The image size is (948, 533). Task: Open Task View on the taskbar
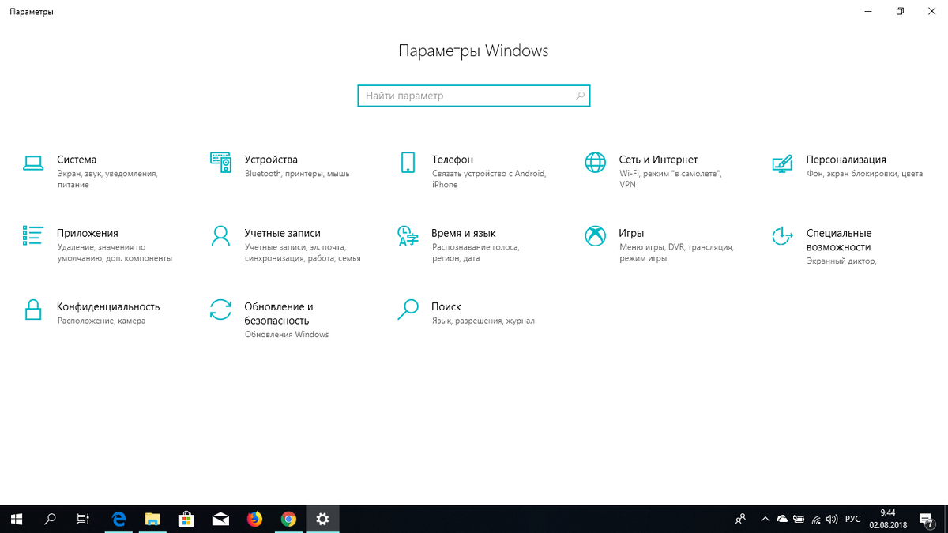pos(83,519)
